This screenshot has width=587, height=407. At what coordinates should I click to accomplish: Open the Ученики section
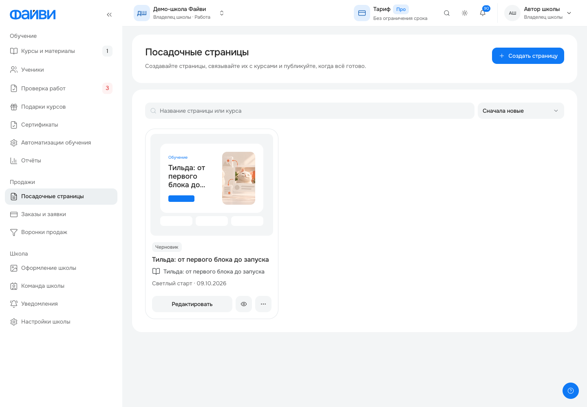[x=61, y=70]
